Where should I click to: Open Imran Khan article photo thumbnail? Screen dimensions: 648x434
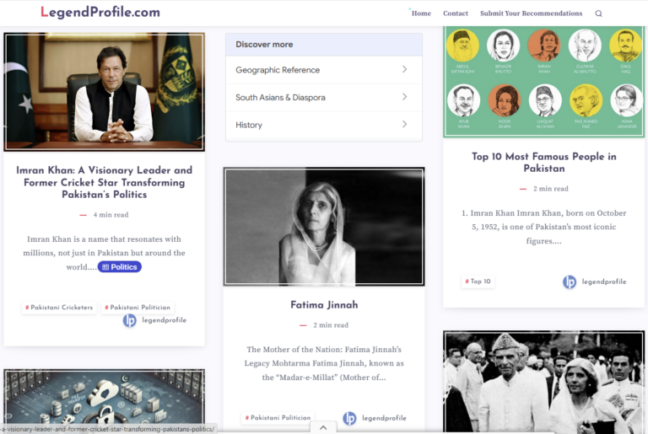[x=104, y=92]
